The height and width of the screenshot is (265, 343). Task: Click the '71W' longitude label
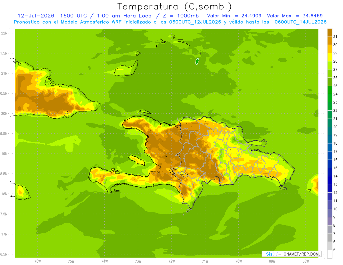[205, 261]
